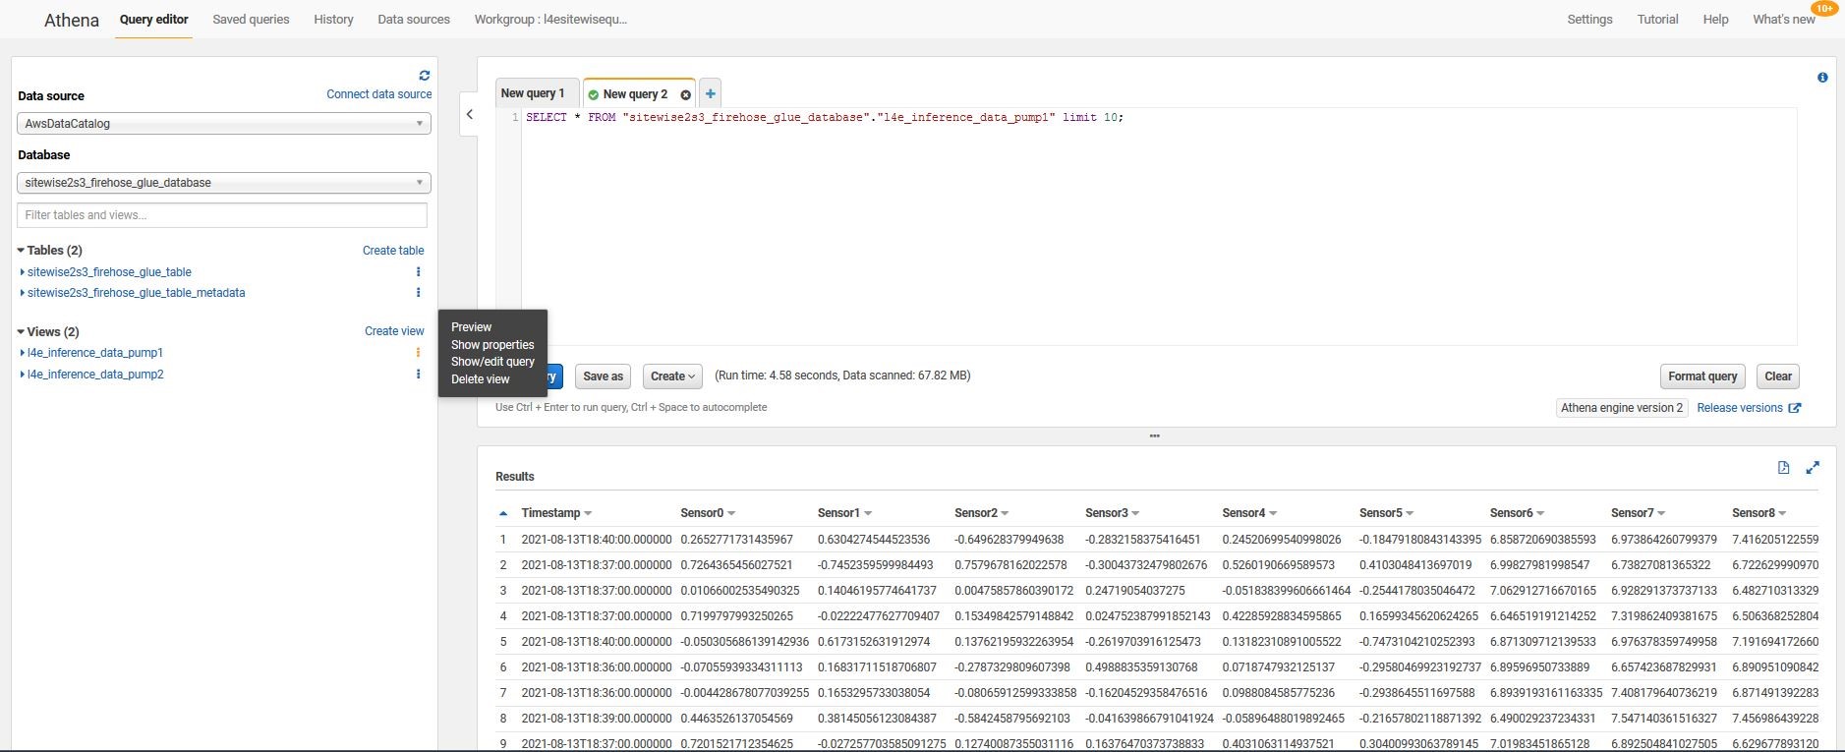Open Sensor5 column sort dropdown

pos(1410,514)
